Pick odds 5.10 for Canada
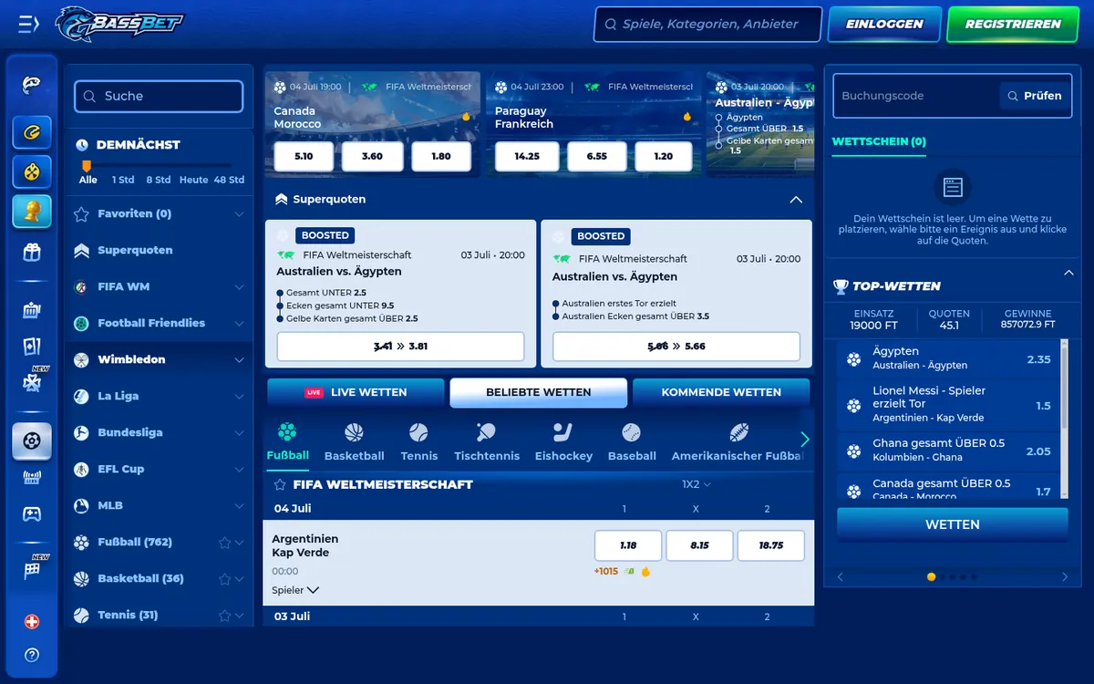Viewport: 1094px width, 684px height. tap(304, 157)
